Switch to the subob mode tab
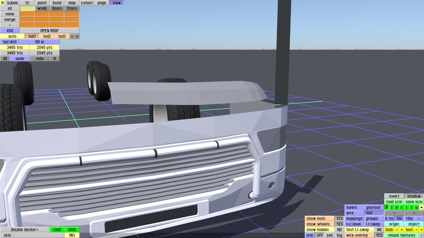This screenshot has width=424, height=238. [12, 3]
